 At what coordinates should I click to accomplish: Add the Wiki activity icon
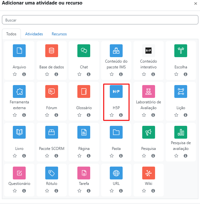(x=148, y=173)
